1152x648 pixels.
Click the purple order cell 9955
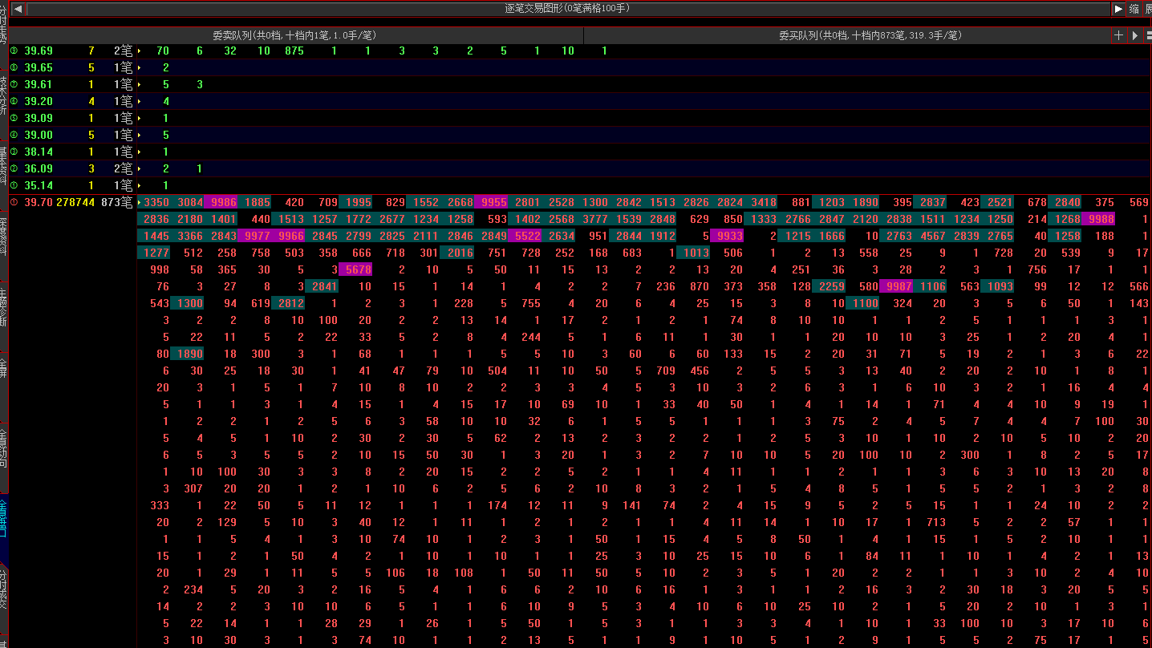(492, 202)
